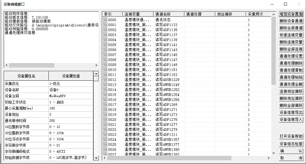
Task: Select the icon beside index 0012
Action: click(x=105, y=80)
